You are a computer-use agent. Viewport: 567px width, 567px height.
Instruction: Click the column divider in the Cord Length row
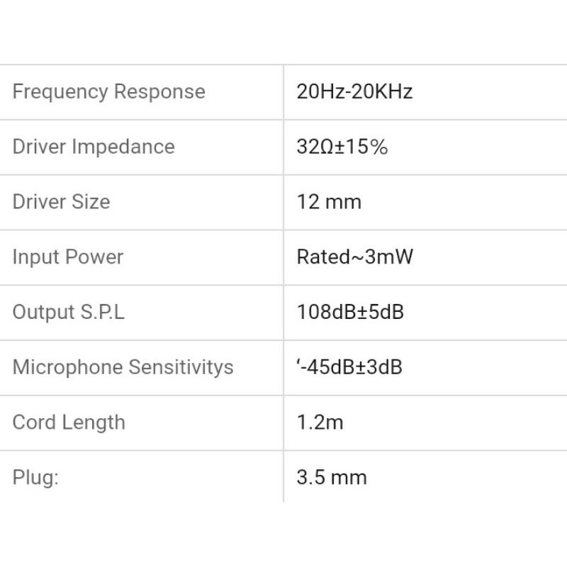pyautogui.click(x=283, y=422)
